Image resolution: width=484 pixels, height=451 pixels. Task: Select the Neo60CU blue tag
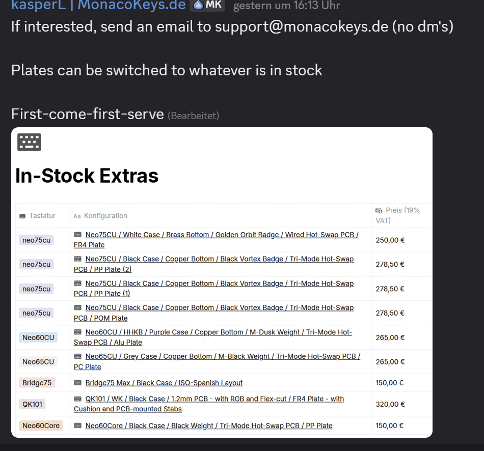pyautogui.click(x=38, y=337)
